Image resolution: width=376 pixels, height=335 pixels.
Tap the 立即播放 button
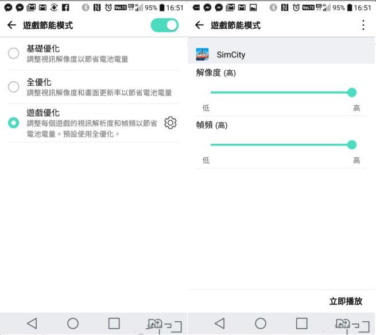[346, 301]
